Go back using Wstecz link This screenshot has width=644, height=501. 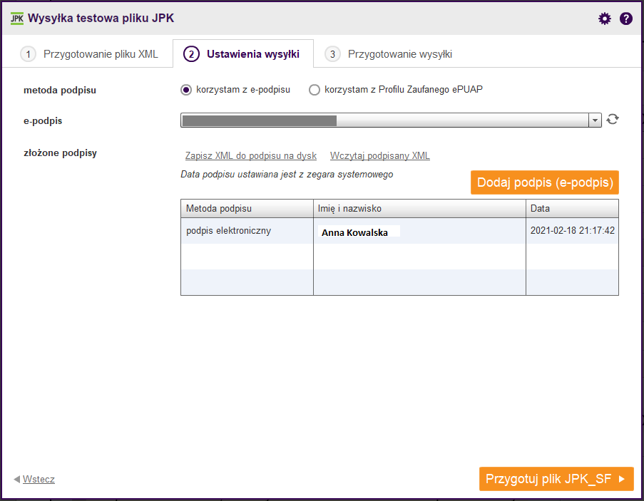39,479
